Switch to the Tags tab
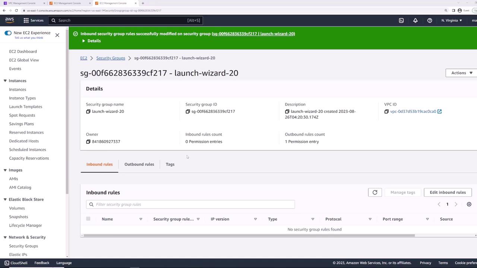The image size is (477, 268). pyautogui.click(x=170, y=164)
